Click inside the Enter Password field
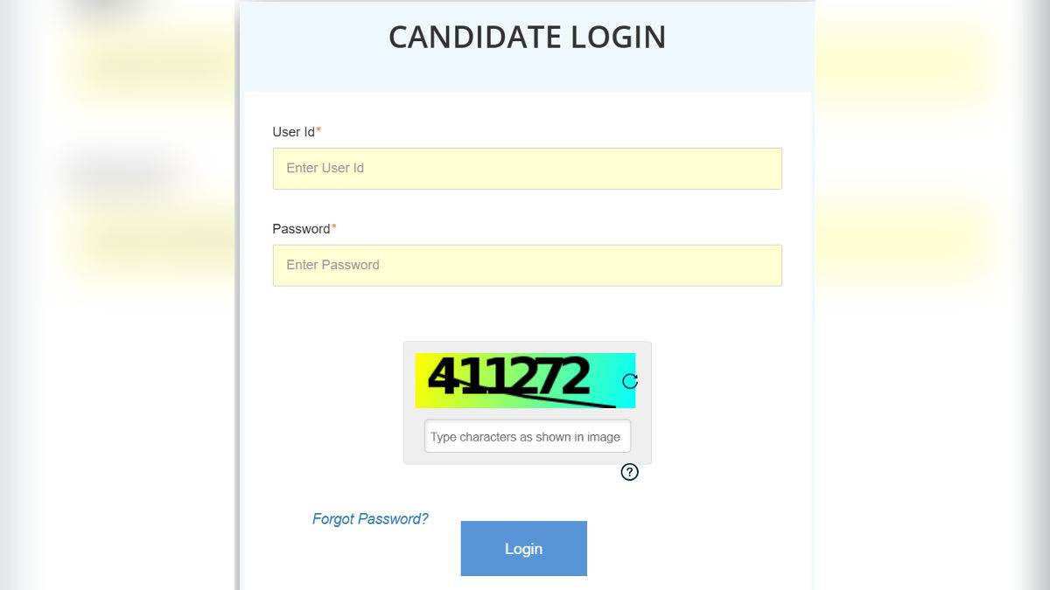 tap(527, 265)
